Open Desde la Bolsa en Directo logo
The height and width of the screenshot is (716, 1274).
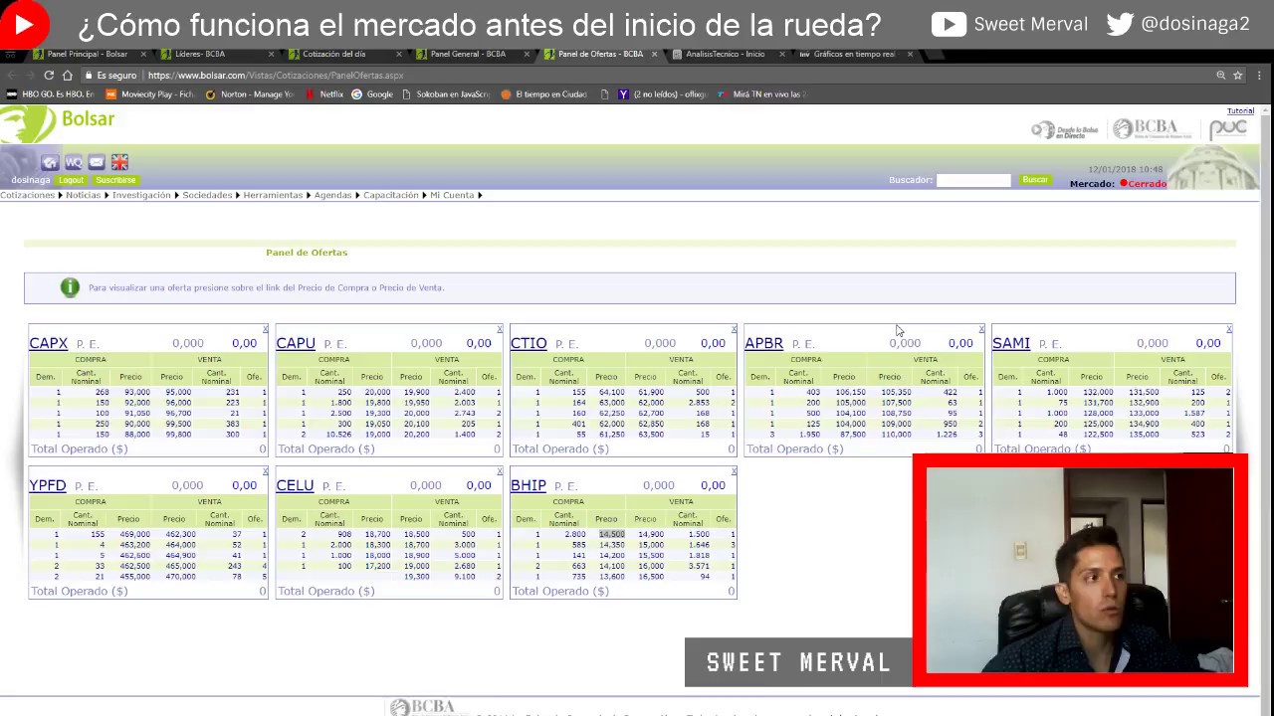pyautogui.click(x=1064, y=130)
